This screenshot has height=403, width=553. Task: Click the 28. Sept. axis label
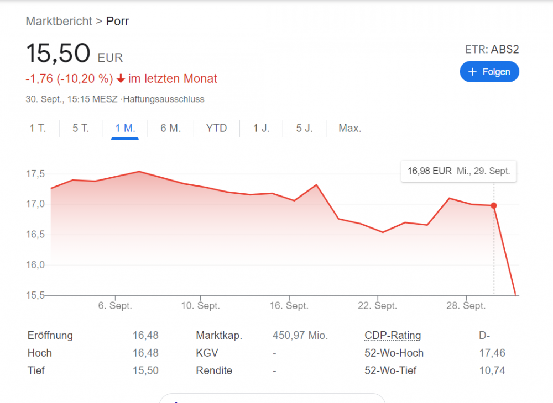pyautogui.click(x=466, y=305)
